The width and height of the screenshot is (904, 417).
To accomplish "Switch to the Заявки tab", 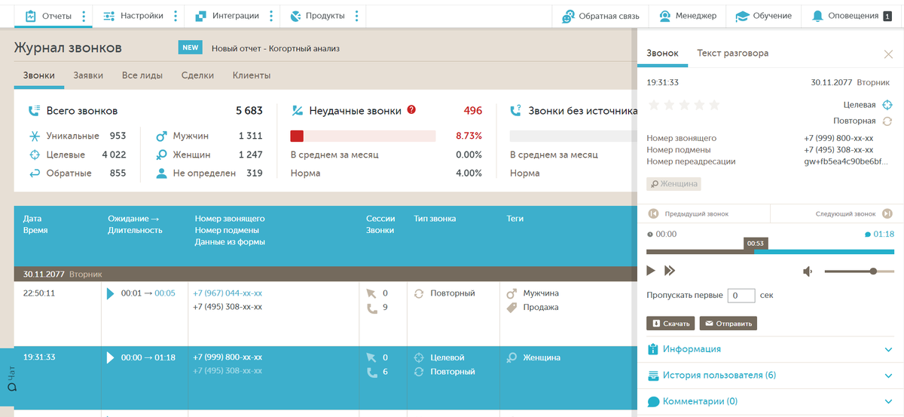I will coord(88,75).
